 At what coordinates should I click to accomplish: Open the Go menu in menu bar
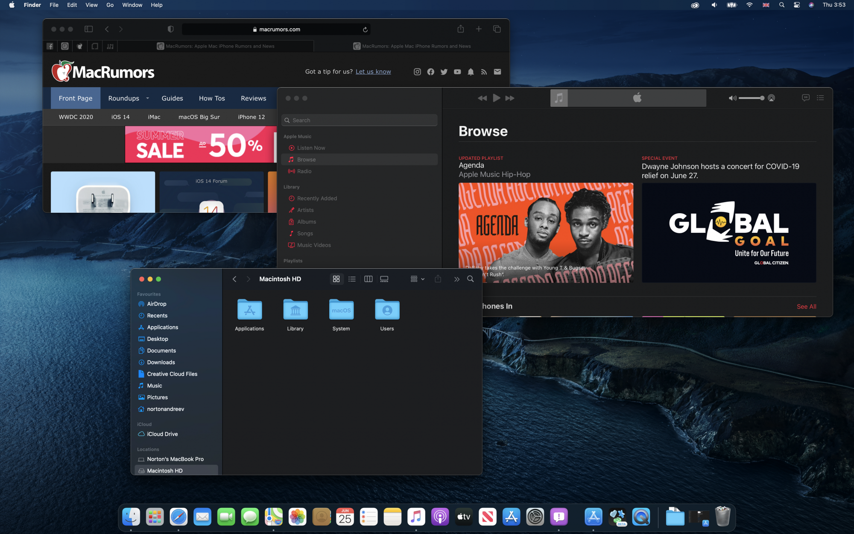click(110, 5)
